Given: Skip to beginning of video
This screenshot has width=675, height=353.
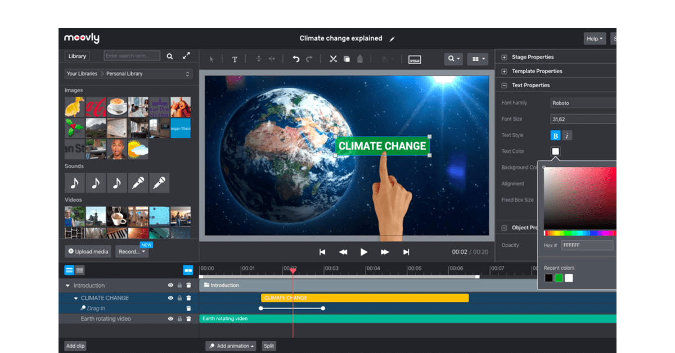Looking at the screenshot, I should click(322, 252).
